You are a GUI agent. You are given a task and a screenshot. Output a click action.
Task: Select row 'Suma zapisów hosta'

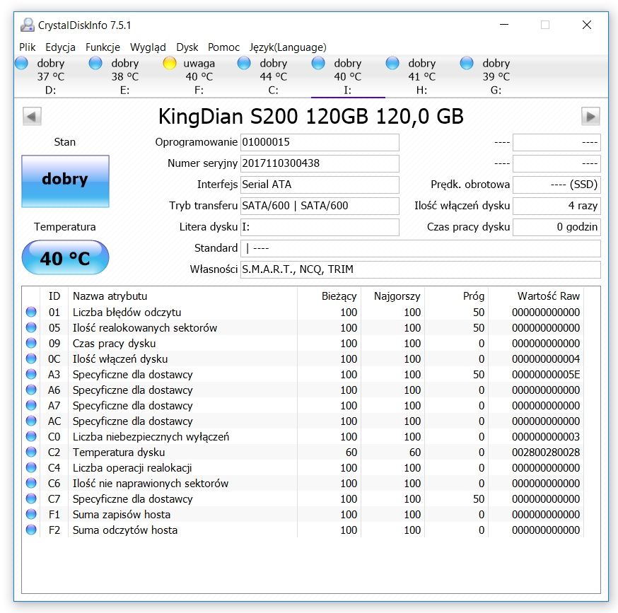(303, 514)
